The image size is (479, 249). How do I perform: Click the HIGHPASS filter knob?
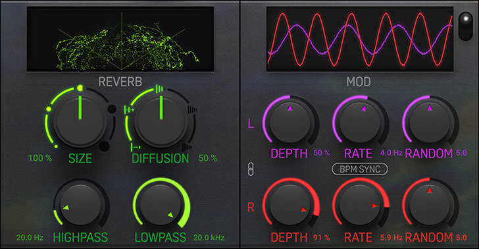(x=81, y=206)
